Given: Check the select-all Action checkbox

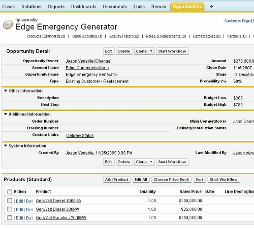Looking at the screenshot, I should [x=10, y=192].
